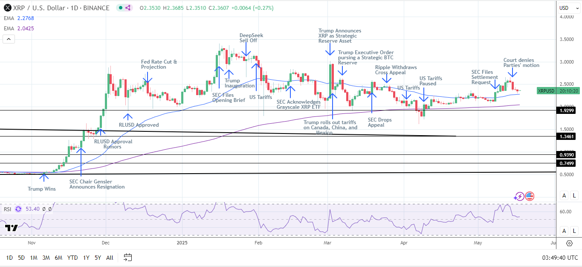
Task: Select the DeepSeek Sell Off annotation
Action: [251, 38]
